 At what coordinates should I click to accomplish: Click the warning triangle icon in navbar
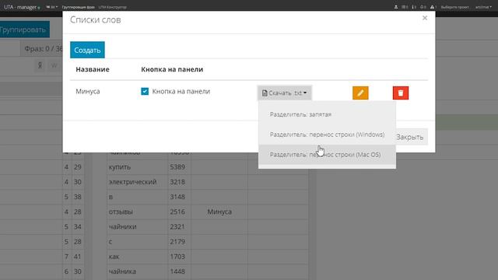pos(433,7)
